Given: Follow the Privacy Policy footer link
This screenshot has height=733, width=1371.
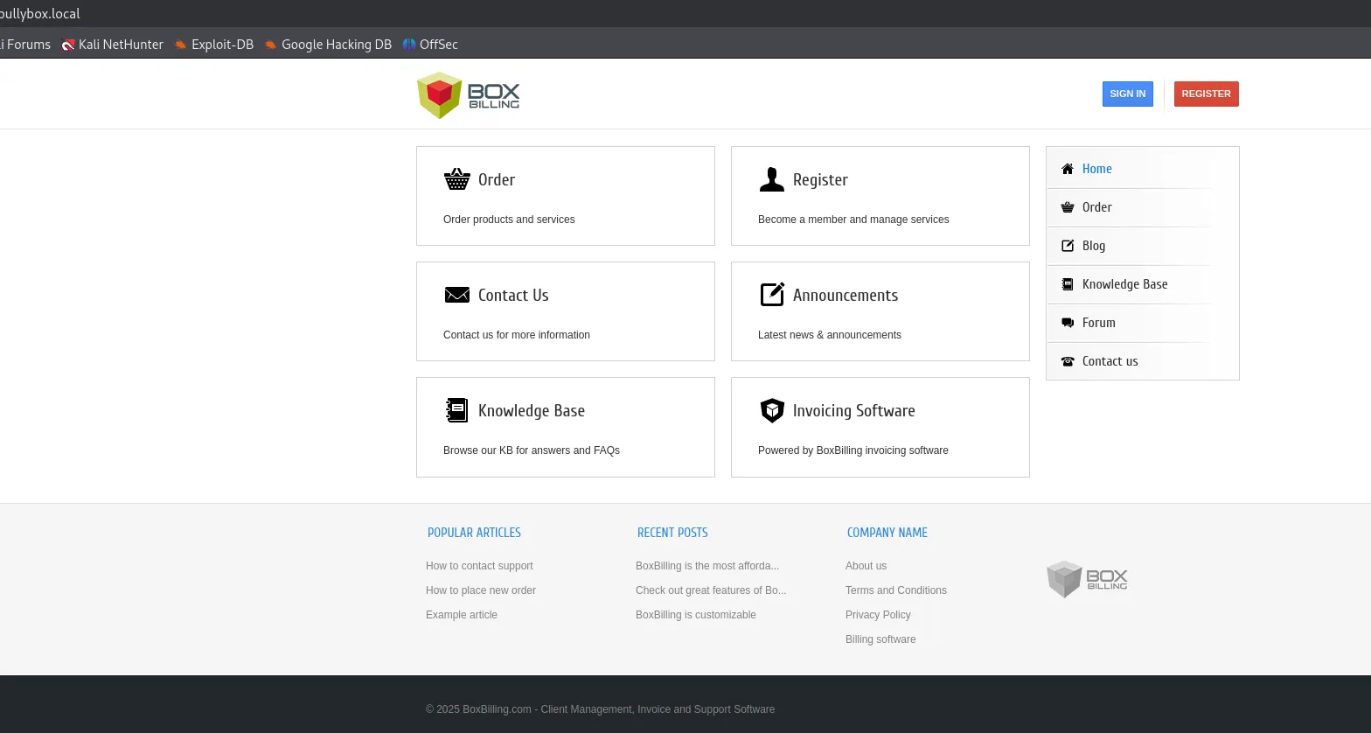Looking at the screenshot, I should [x=878, y=615].
